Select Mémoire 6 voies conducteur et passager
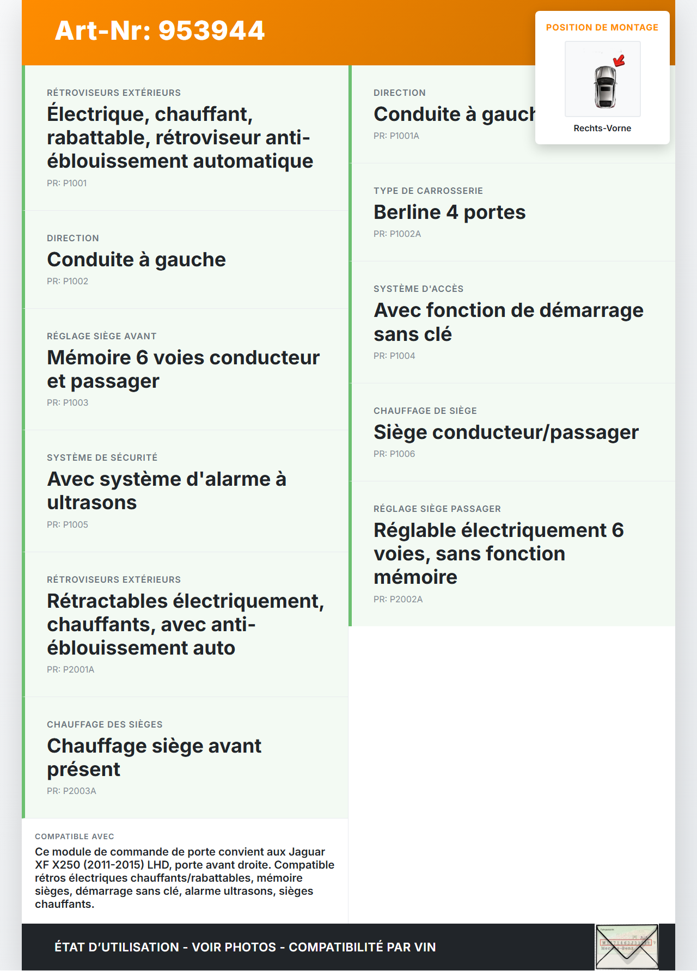The height and width of the screenshot is (971, 697). tap(183, 369)
